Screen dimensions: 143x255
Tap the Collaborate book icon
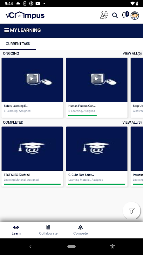click(48, 227)
